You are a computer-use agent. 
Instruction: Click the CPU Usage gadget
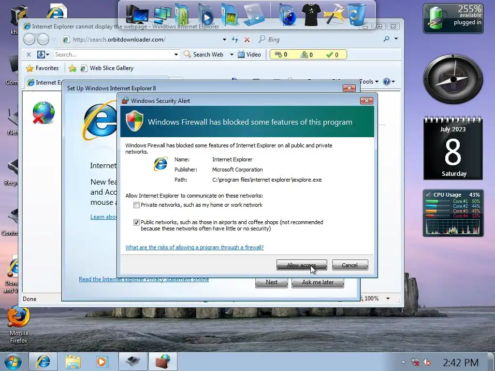[x=452, y=213]
